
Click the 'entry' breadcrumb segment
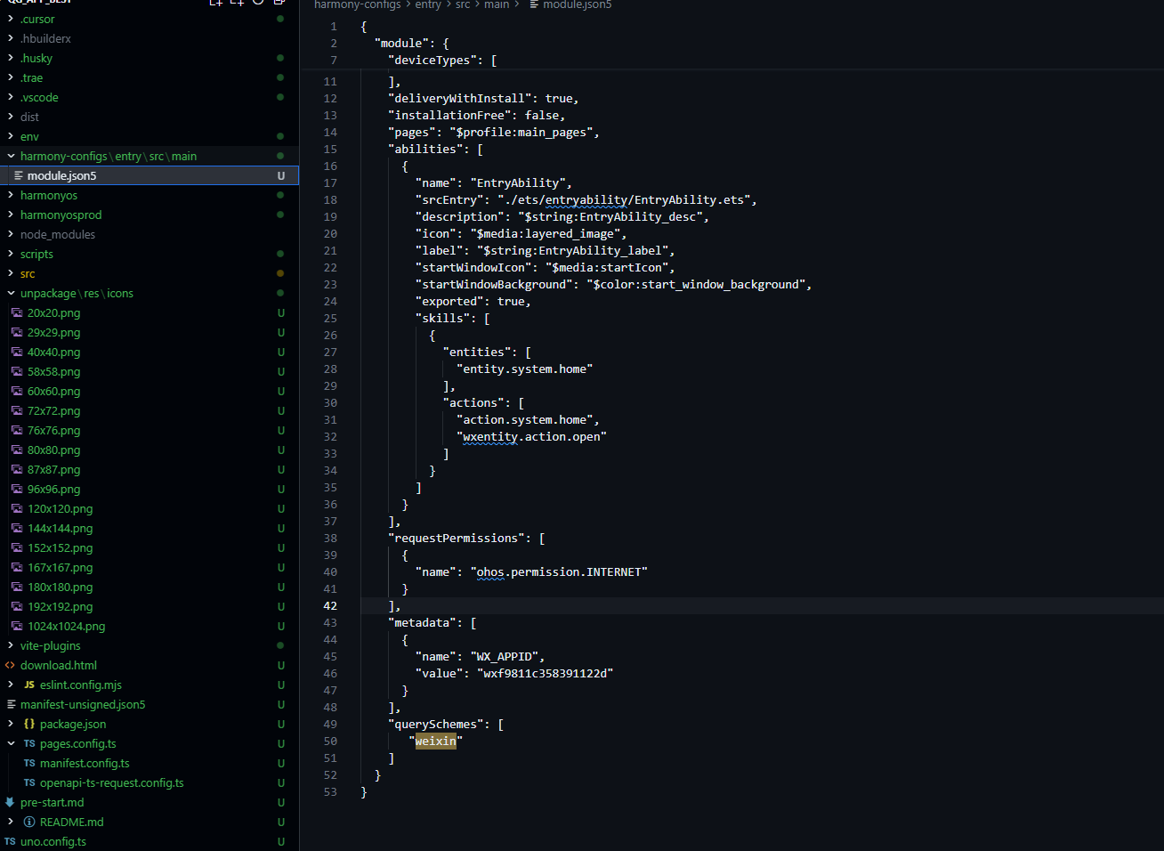click(x=428, y=4)
